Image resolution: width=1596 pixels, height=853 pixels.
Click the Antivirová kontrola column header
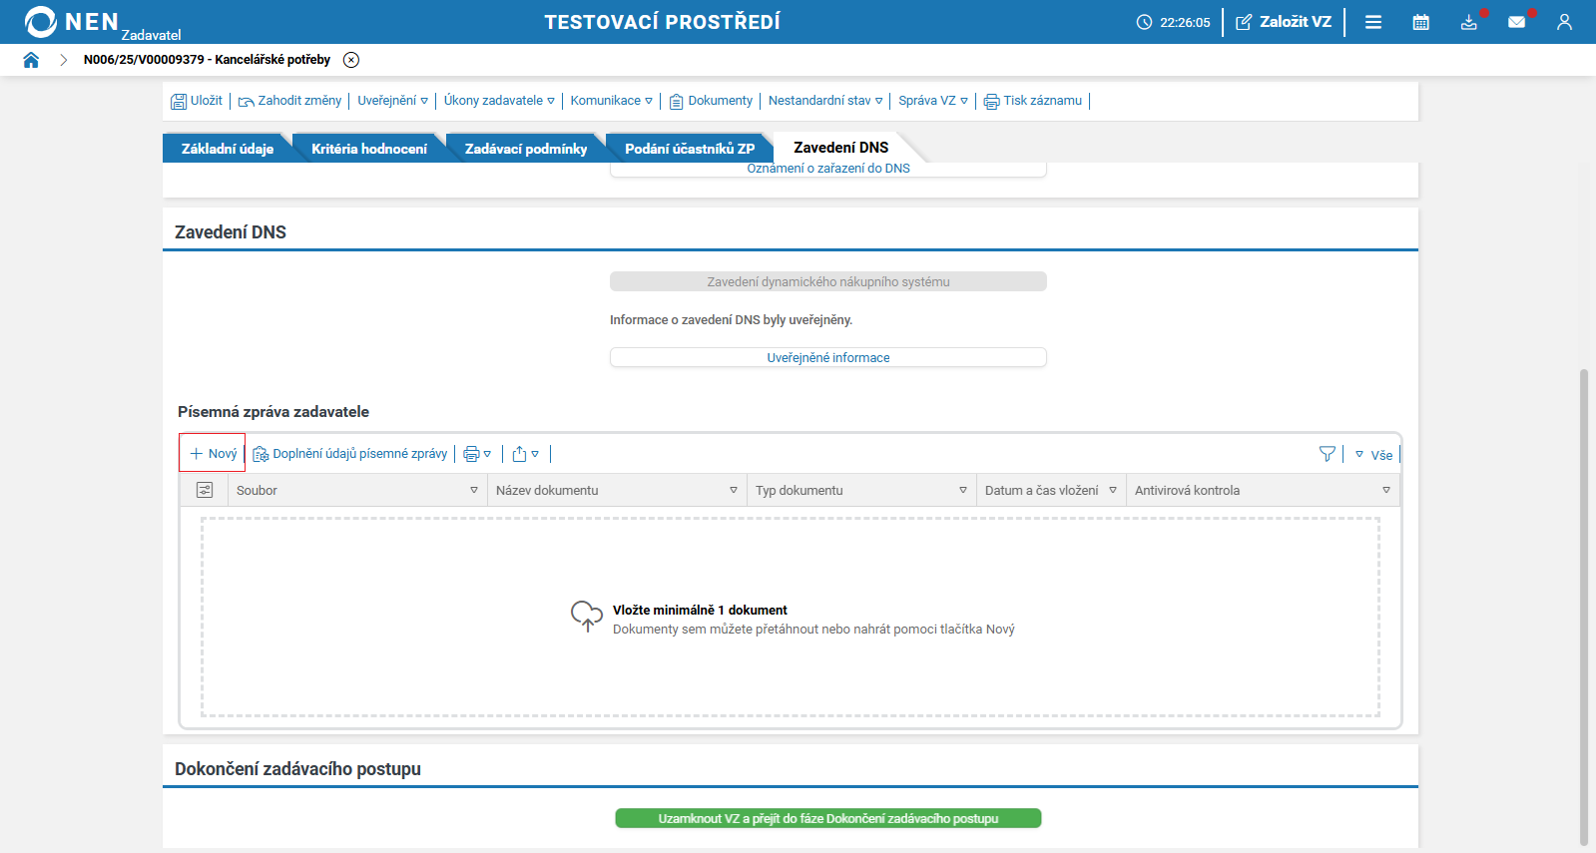point(1264,490)
